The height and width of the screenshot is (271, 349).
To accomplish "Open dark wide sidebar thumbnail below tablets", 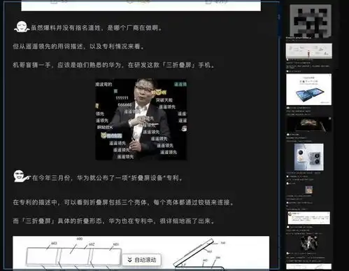I will (x=309, y=125).
